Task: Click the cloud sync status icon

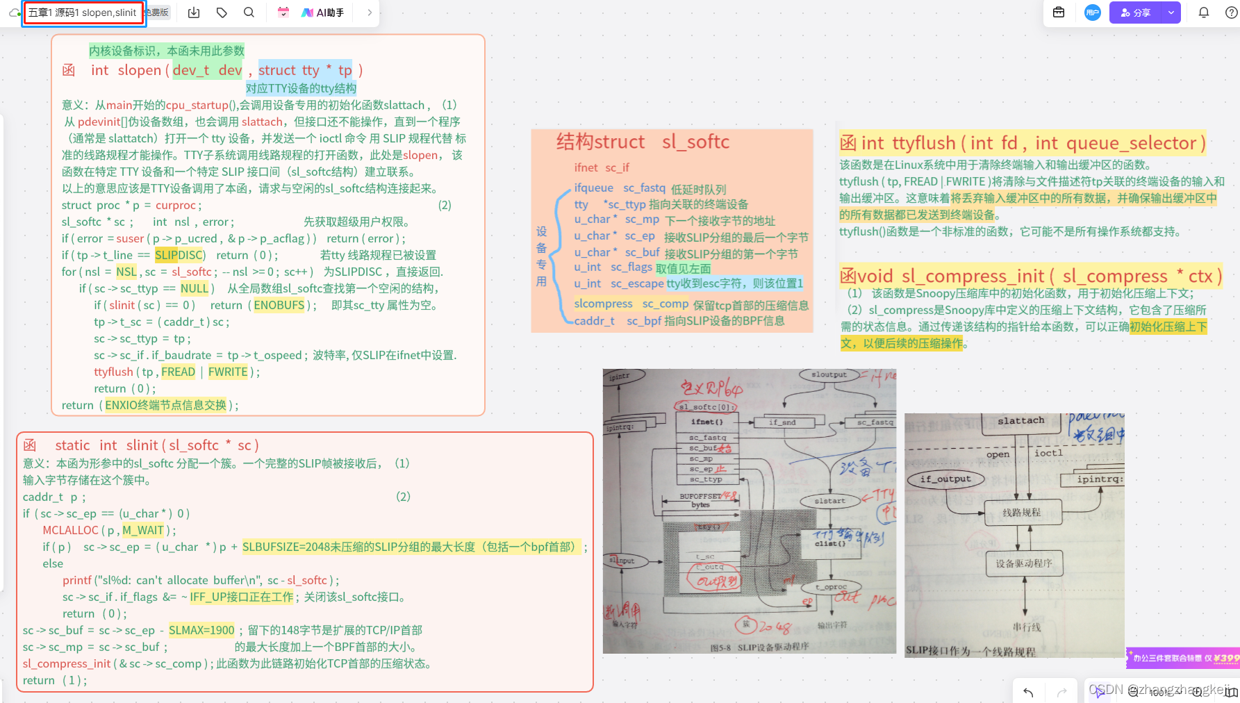Action: [13, 13]
